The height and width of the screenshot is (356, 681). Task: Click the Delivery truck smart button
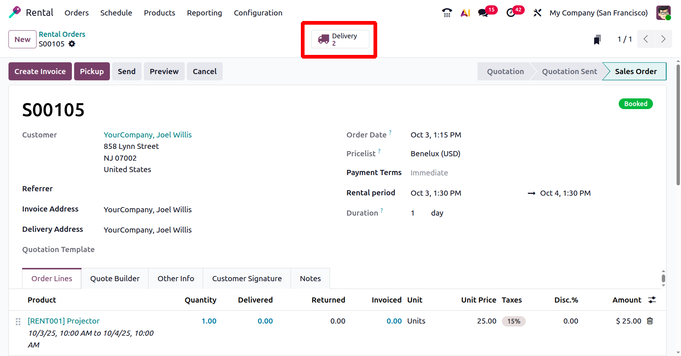(x=340, y=39)
